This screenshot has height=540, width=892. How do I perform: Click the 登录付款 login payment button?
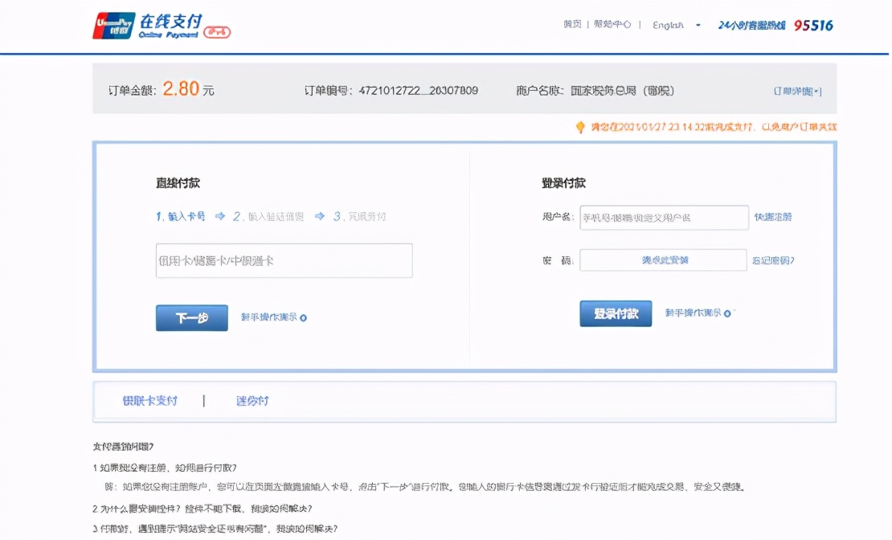(x=615, y=313)
